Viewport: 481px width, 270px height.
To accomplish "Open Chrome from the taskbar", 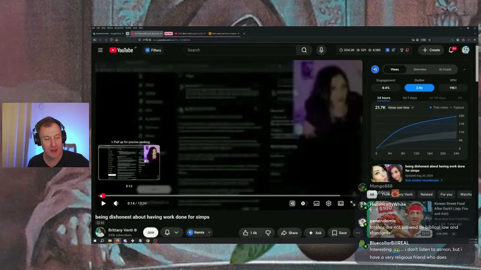I will click(148, 241).
